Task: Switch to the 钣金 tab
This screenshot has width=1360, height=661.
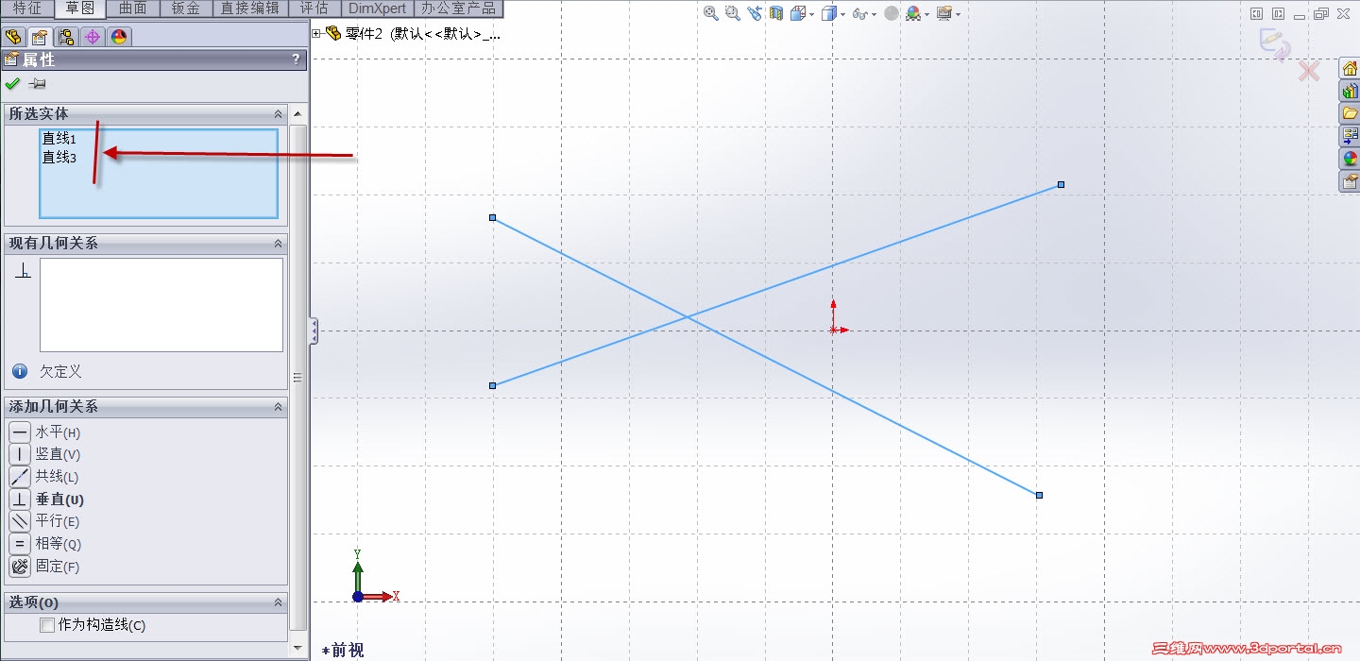Action: click(186, 8)
